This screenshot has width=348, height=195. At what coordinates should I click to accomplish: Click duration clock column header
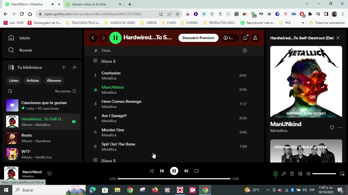245,51
